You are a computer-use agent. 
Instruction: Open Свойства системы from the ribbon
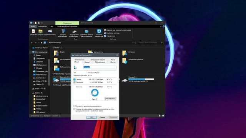[112, 33]
